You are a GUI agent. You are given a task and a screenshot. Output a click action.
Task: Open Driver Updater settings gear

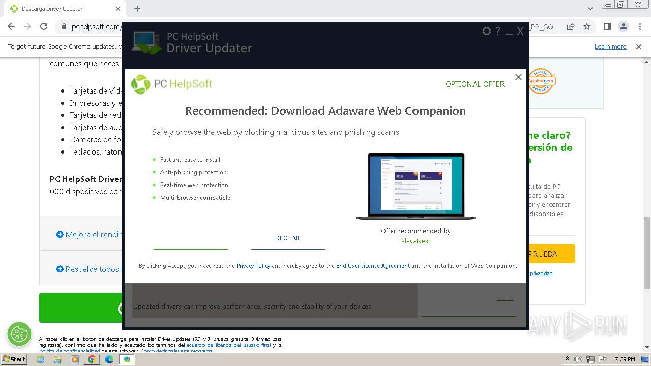pos(487,31)
